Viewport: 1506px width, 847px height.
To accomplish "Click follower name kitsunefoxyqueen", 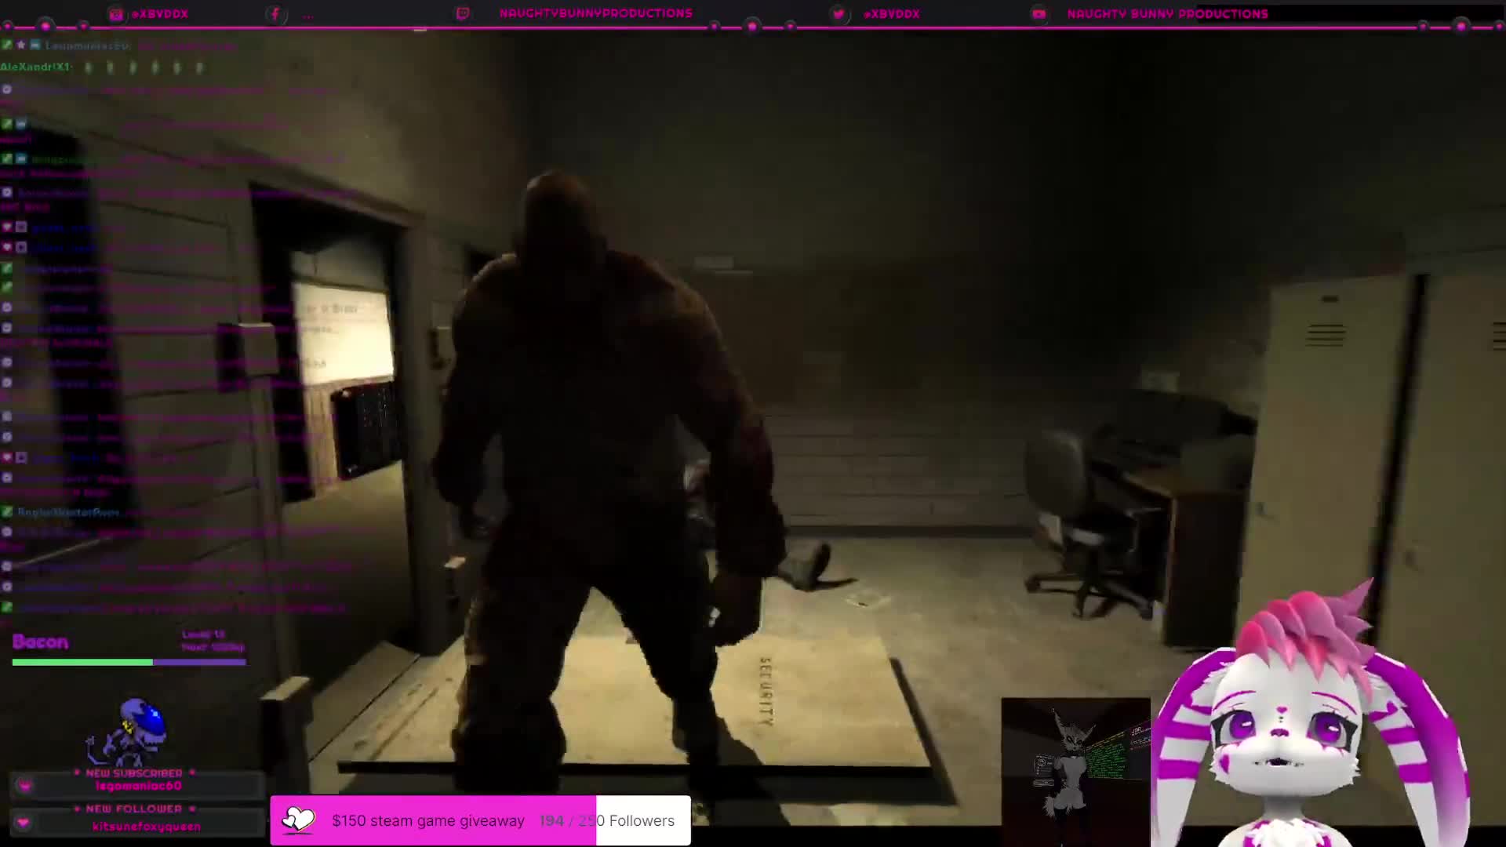I will pyautogui.click(x=146, y=827).
